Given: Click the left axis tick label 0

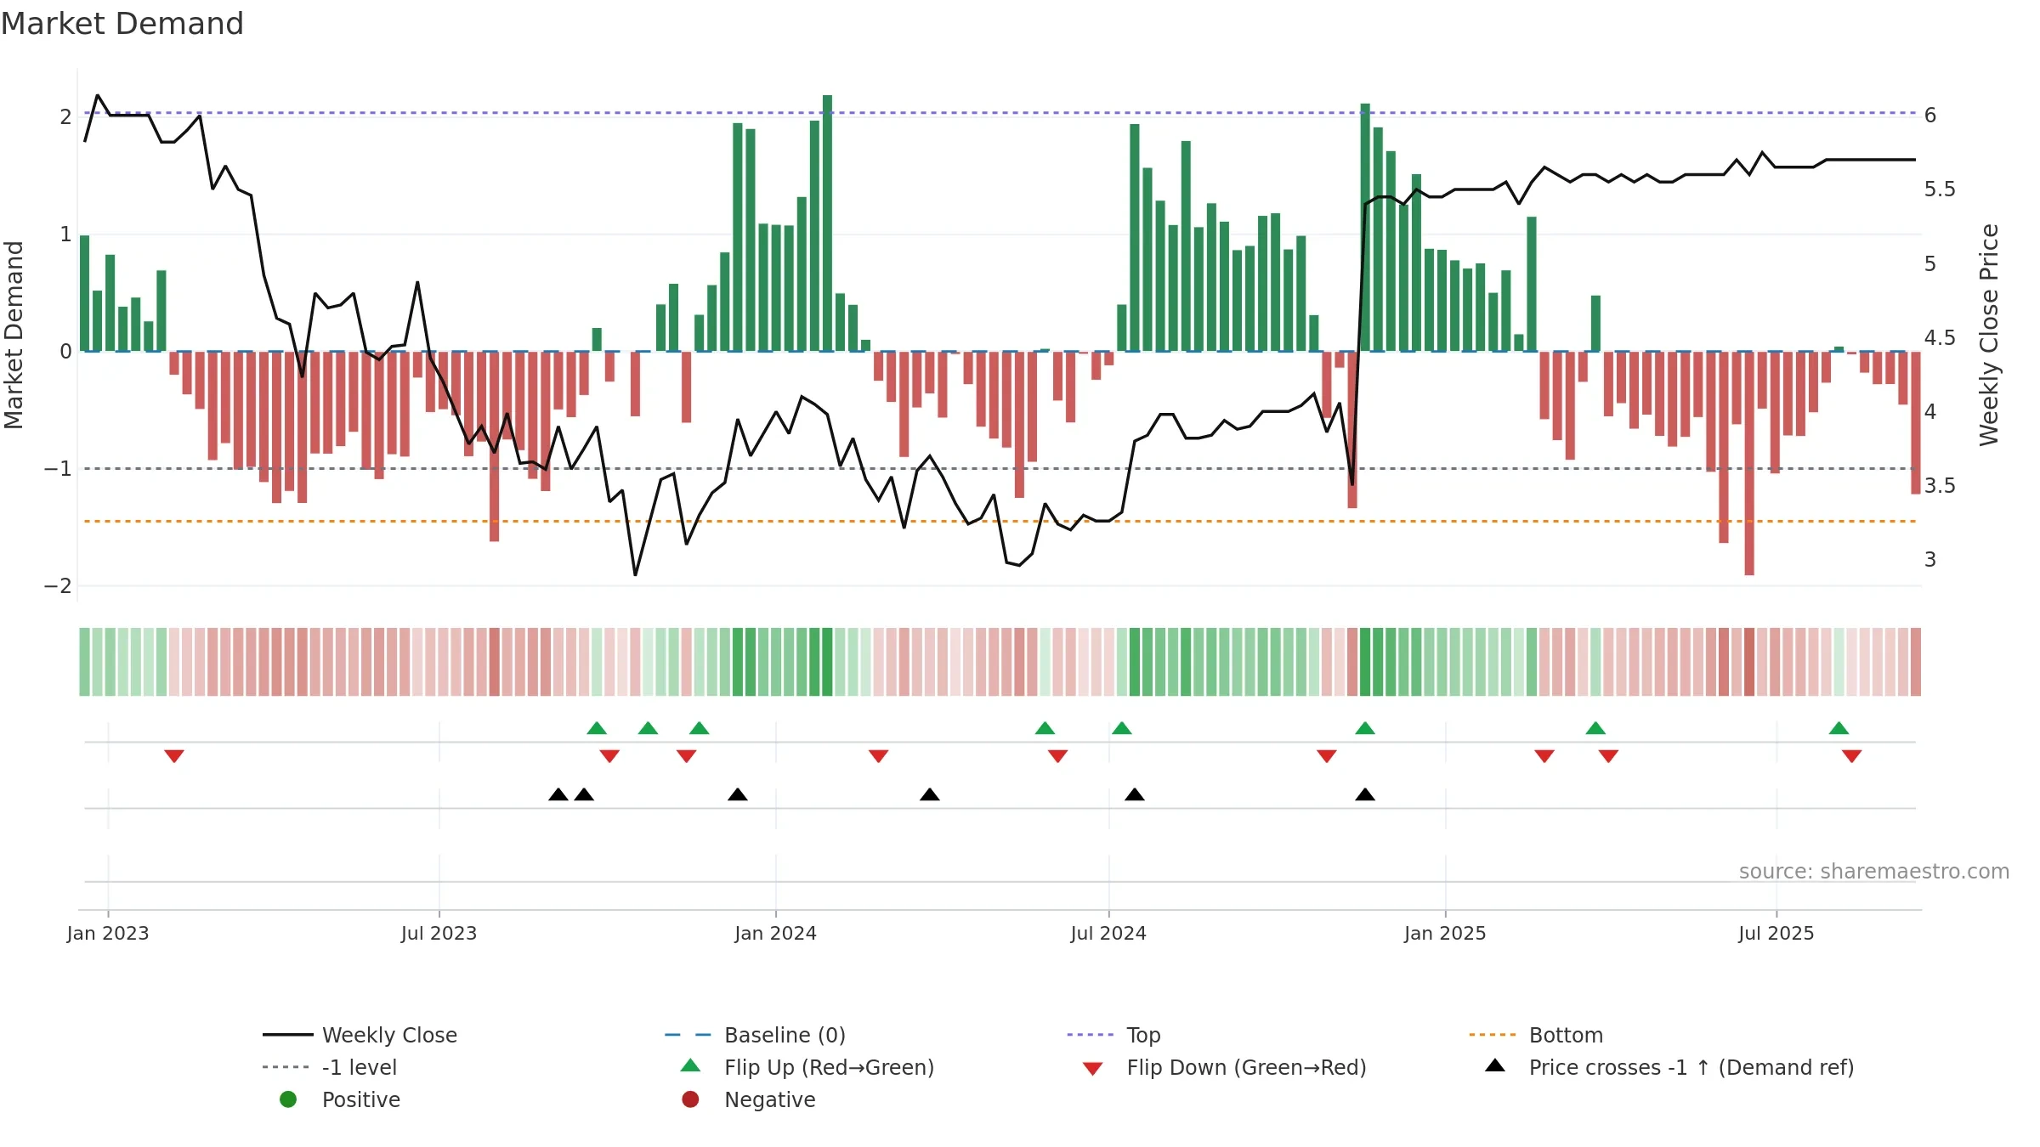Looking at the screenshot, I should [65, 352].
